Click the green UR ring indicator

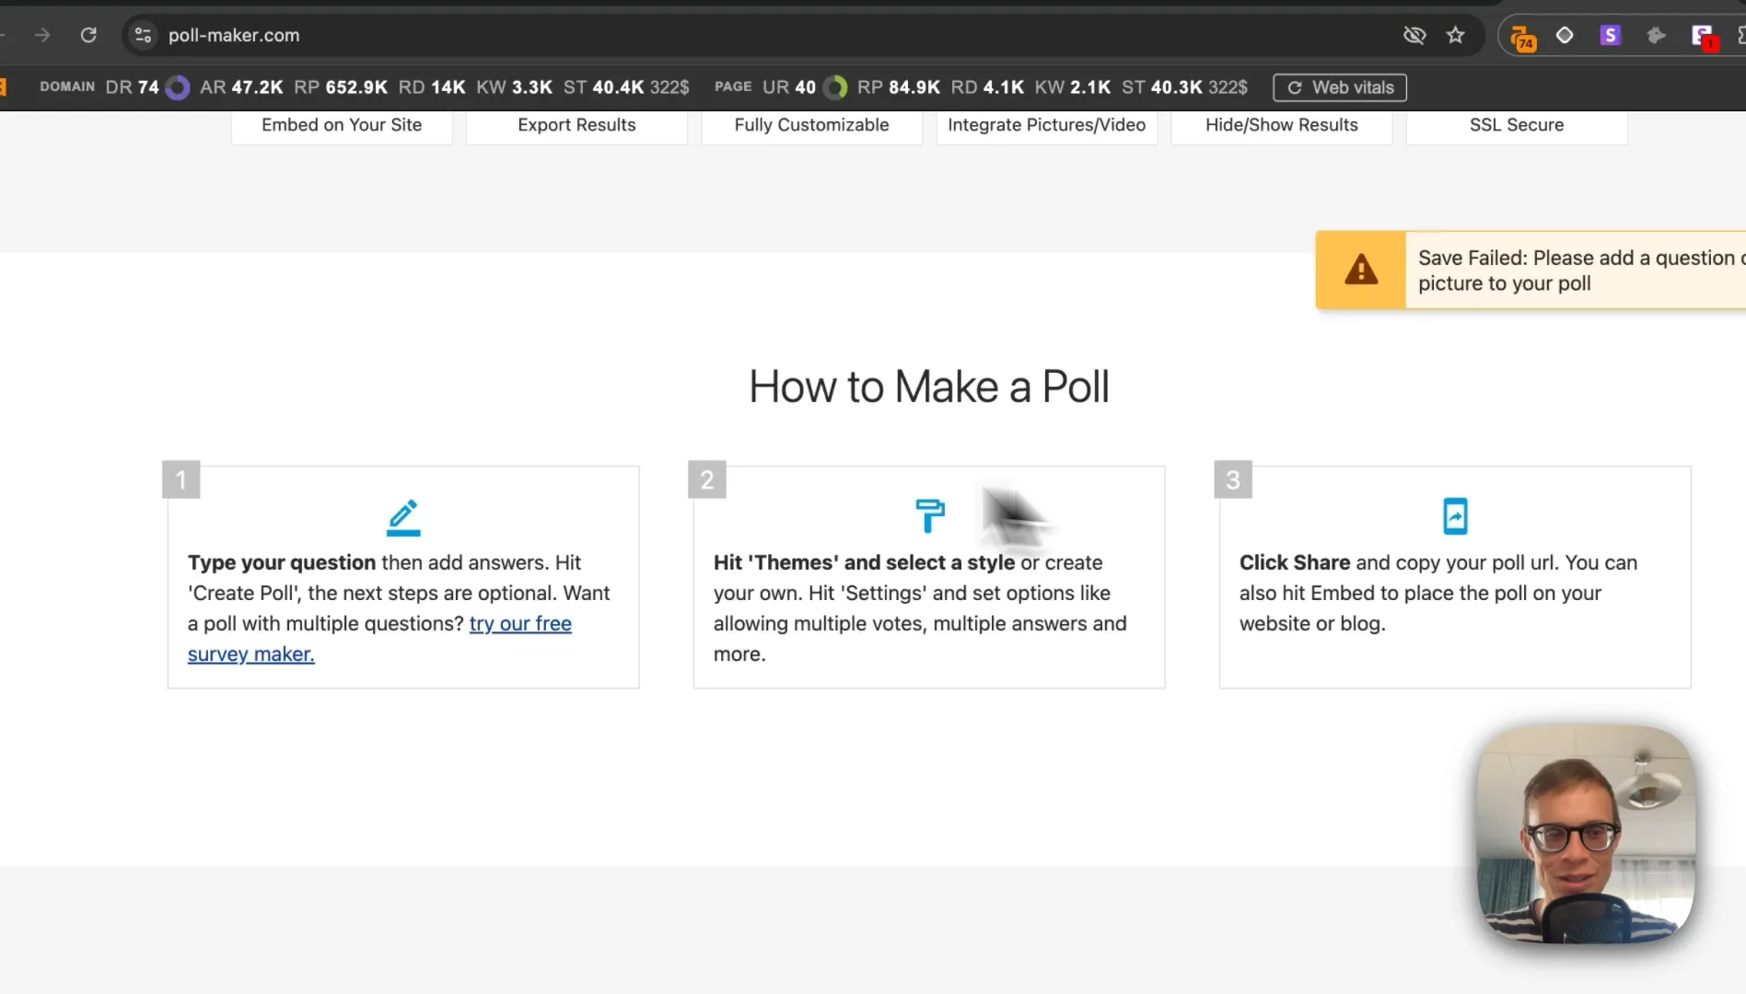click(x=835, y=87)
